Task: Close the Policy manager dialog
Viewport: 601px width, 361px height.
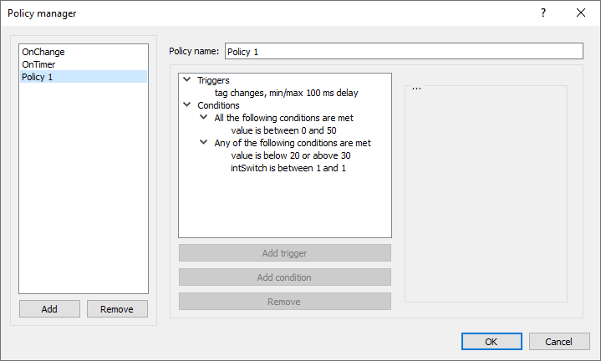Action: tap(581, 13)
